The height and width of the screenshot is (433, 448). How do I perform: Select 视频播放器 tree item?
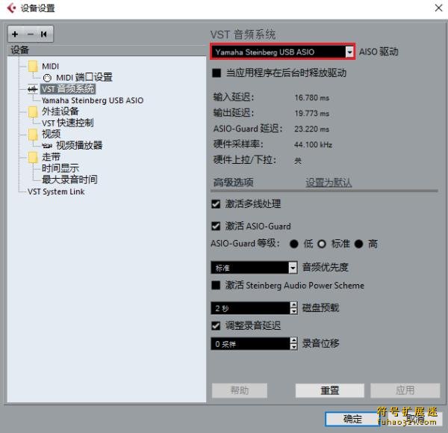(x=79, y=146)
